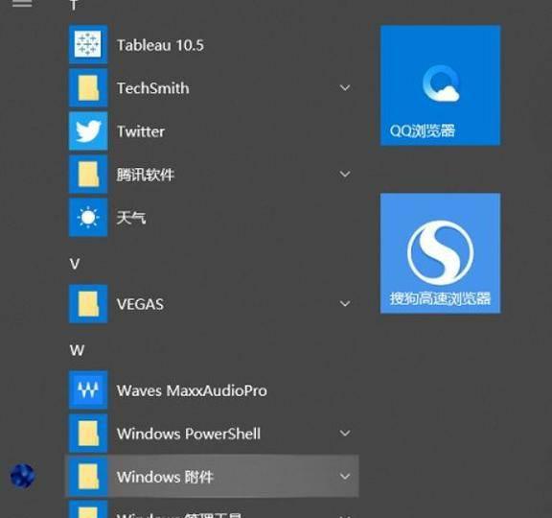
Task: Expand the 腾讯软件 folder chevron
Action: pos(345,174)
